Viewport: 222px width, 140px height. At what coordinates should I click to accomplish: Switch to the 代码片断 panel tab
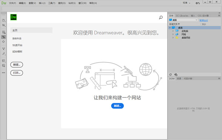pyautogui.click(x=188, y=78)
